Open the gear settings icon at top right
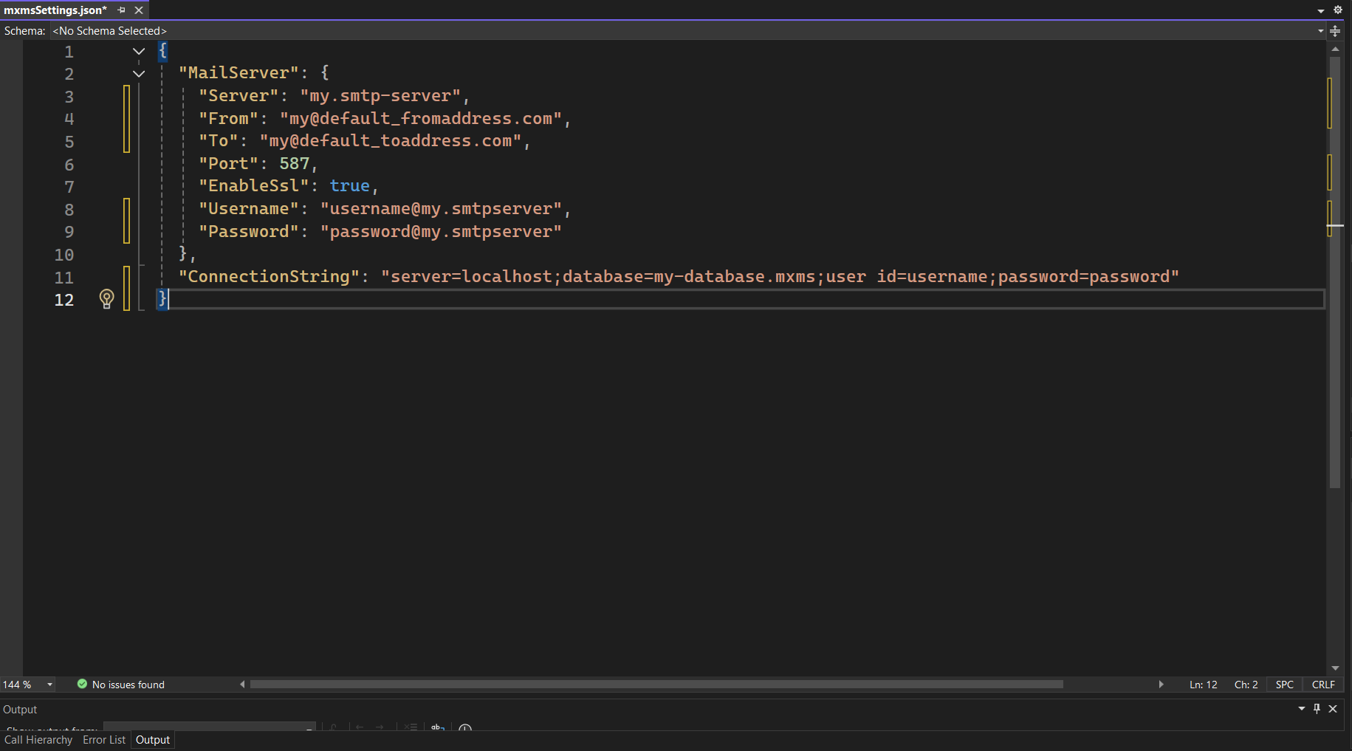The width and height of the screenshot is (1352, 751). 1337,10
